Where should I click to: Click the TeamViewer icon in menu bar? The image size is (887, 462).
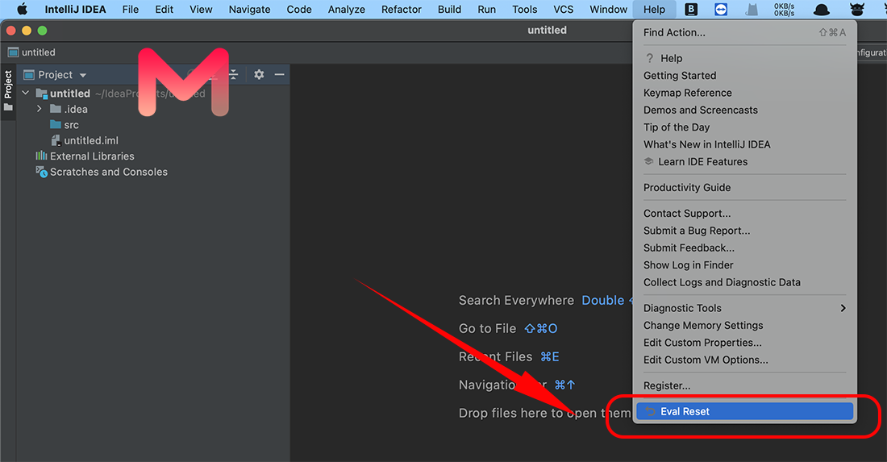click(x=721, y=9)
